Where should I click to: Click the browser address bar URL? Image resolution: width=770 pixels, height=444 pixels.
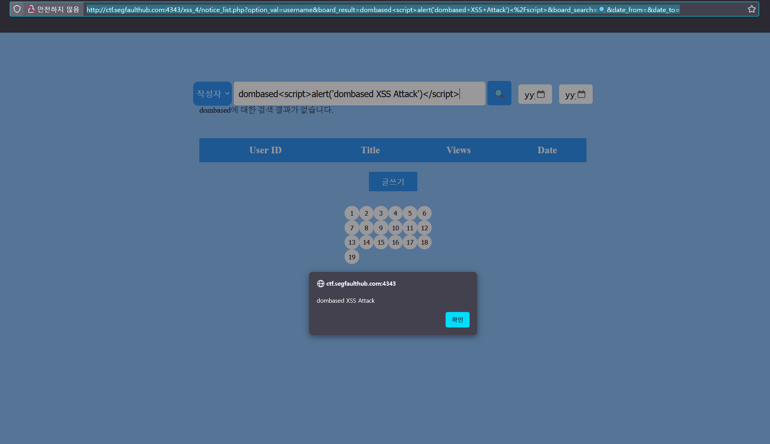click(383, 10)
